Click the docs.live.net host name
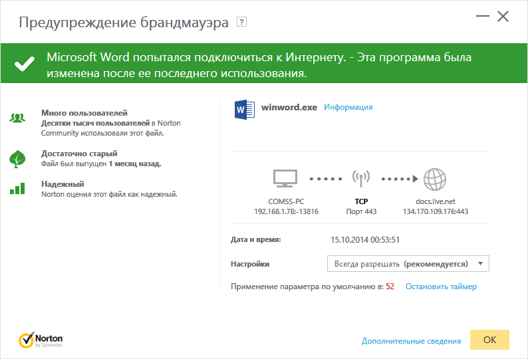 436,201
